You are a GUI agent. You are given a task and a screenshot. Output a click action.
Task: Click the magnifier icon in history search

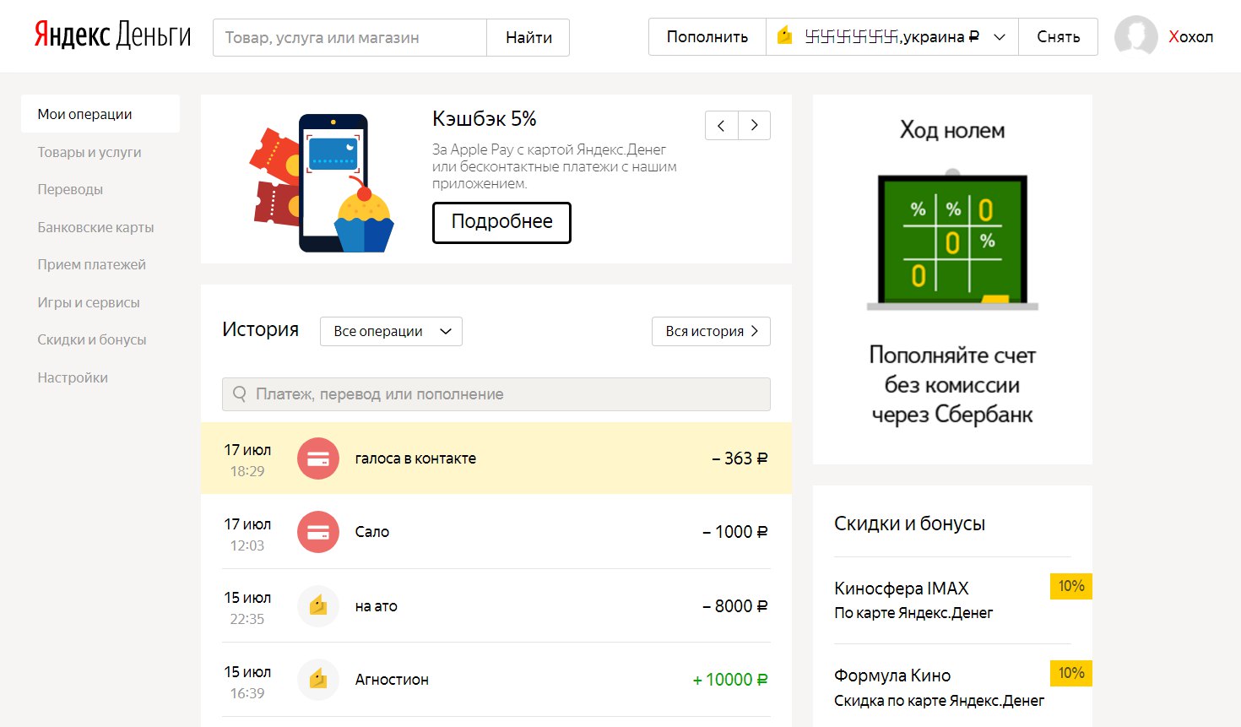240,394
